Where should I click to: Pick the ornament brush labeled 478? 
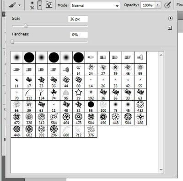coord(79,119)
